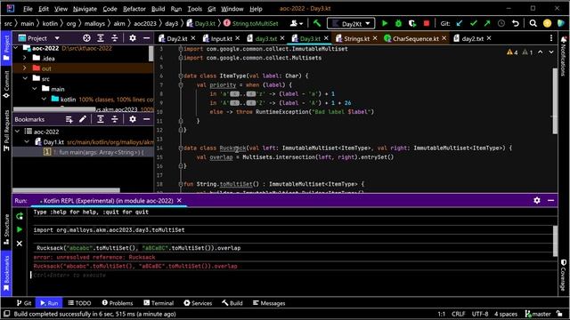Image resolution: width=570 pixels, height=320 pixels.
Task: Switch to day3.txt editor tab
Action: pos(266,38)
